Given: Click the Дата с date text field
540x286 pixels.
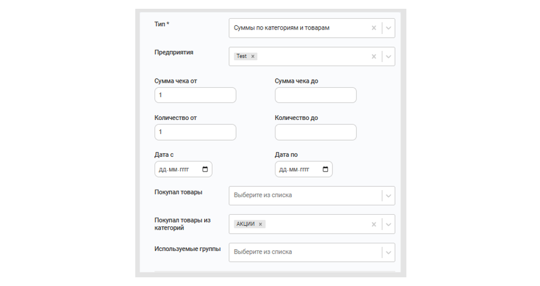Looking at the screenshot, I should coord(183,169).
